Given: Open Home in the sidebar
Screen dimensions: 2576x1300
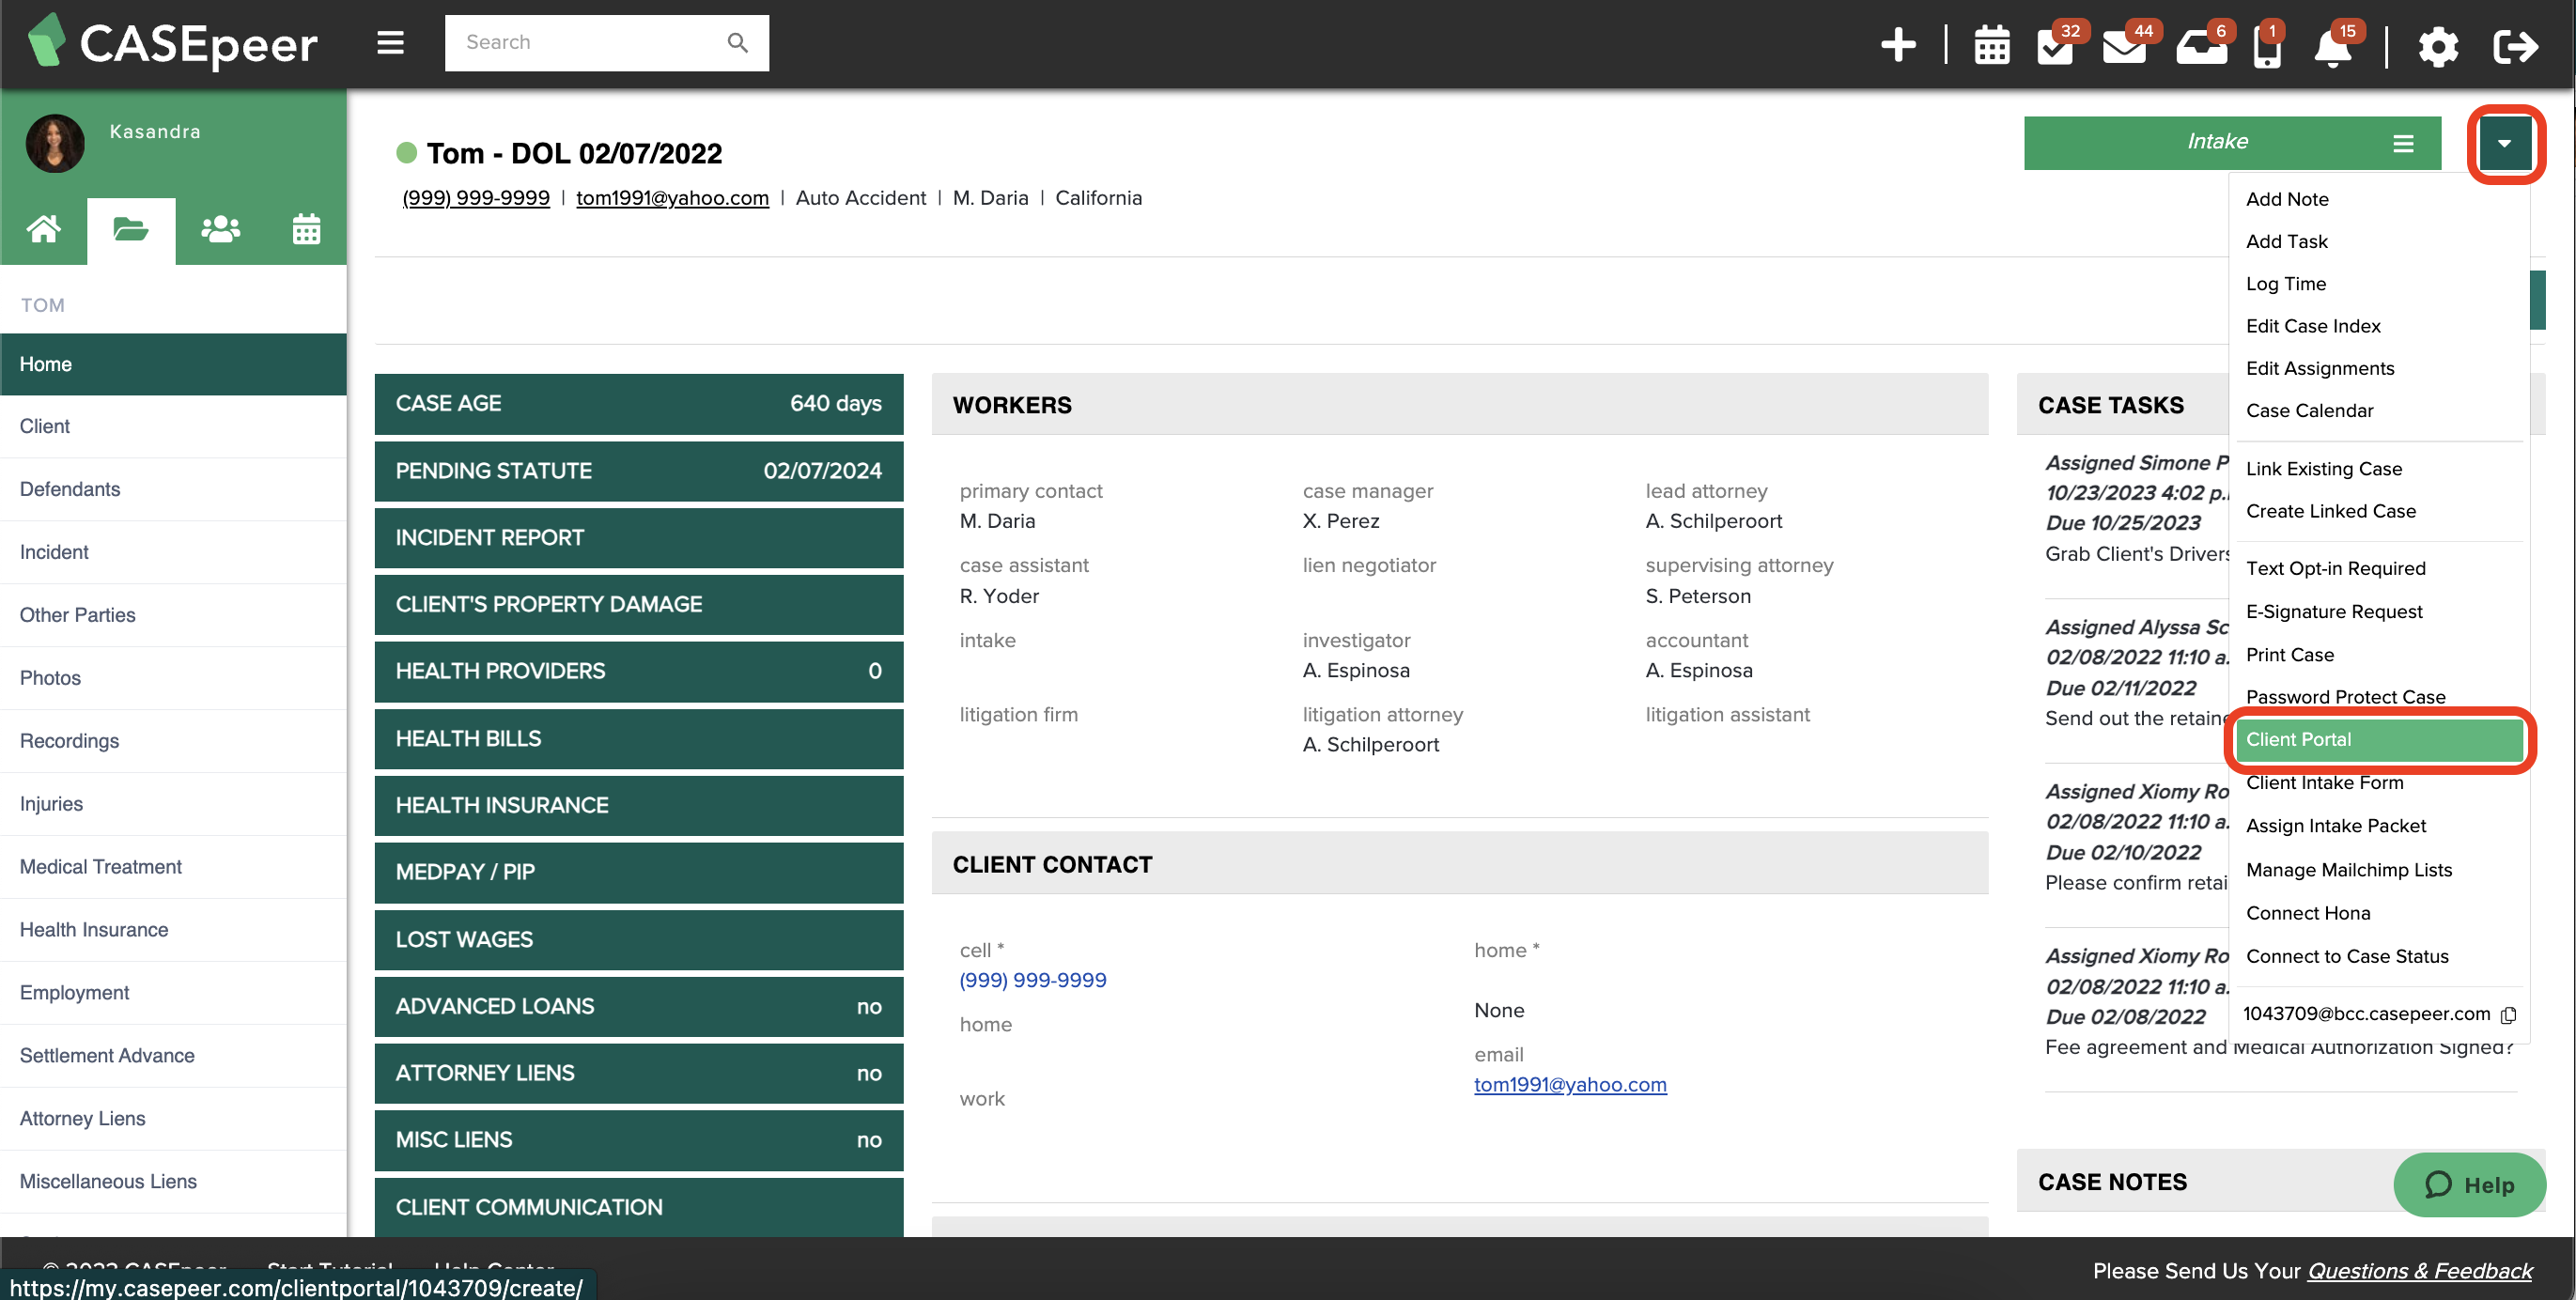Looking at the screenshot, I should pos(173,364).
